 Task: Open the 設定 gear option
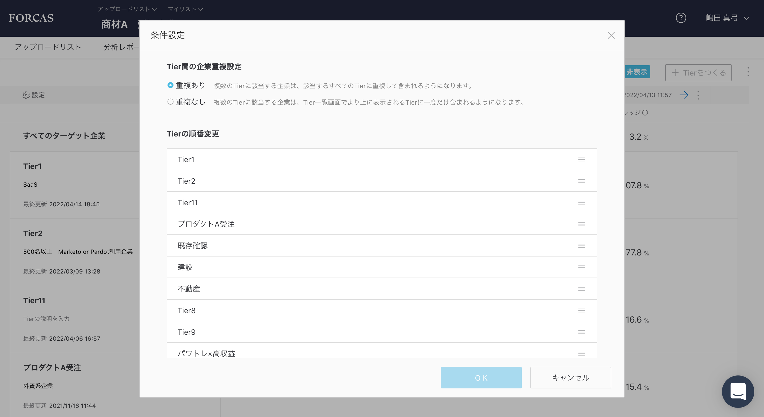pos(33,95)
